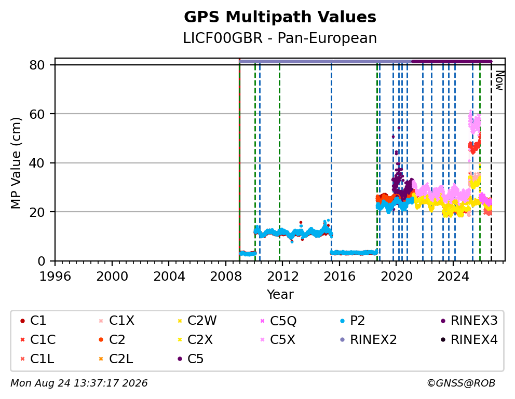This screenshot has height=399, width=515.
Task: Click the C2W legend entry
Action: click(196, 321)
